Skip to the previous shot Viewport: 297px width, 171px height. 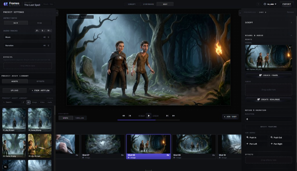pyautogui.click(x=130, y=116)
